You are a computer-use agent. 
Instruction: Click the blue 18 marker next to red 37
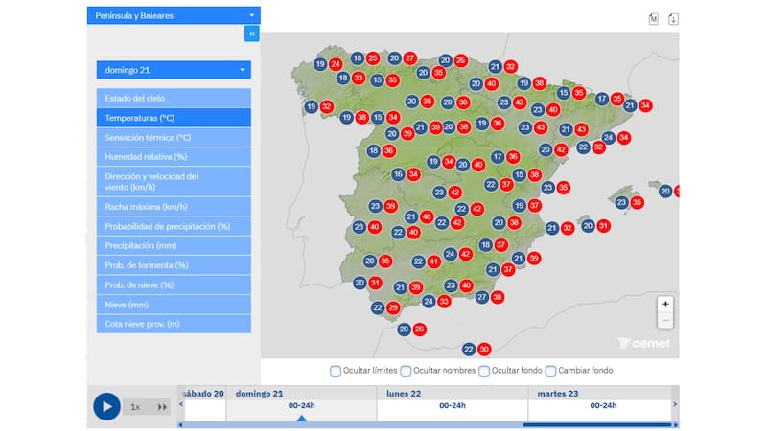tap(485, 245)
